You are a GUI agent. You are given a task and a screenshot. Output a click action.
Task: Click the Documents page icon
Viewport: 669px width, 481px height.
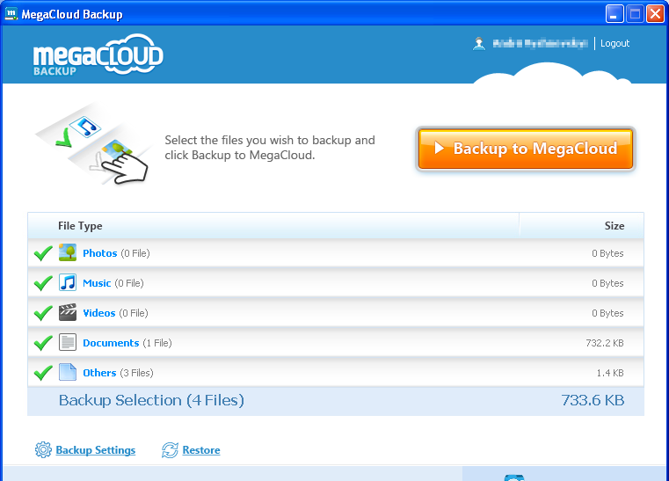click(68, 342)
